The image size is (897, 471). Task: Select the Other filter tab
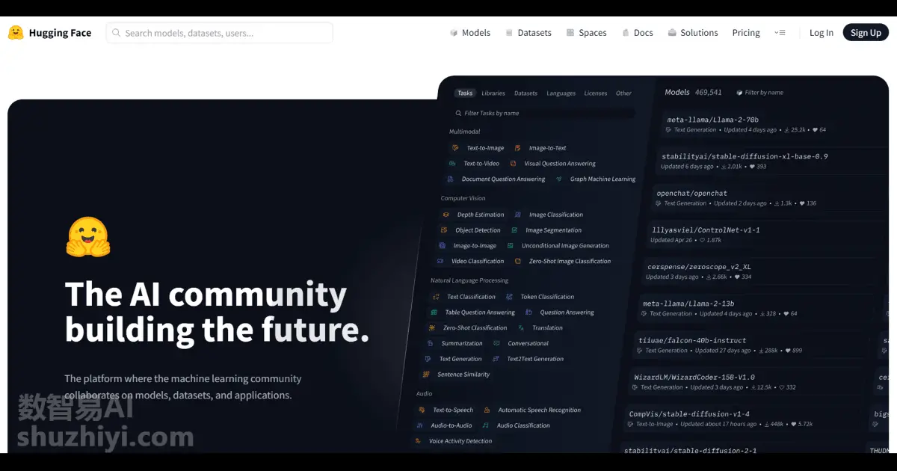623,93
